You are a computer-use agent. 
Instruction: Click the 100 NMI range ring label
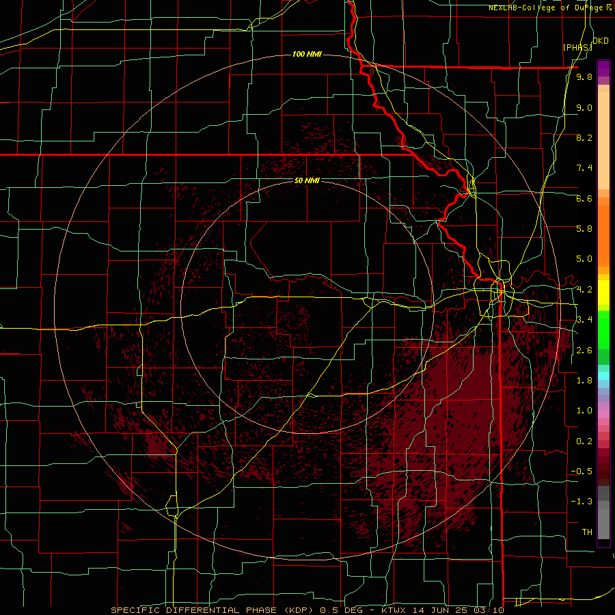point(307,54)
